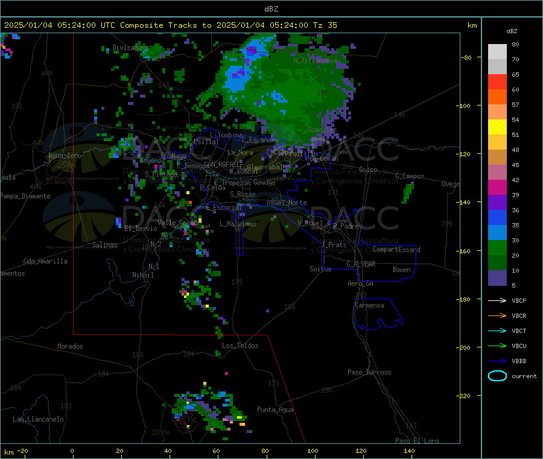This screenshot has height=459, width=543.
Task: Click the magenta 39 dBZ color swatch
Action: (497, 187)
